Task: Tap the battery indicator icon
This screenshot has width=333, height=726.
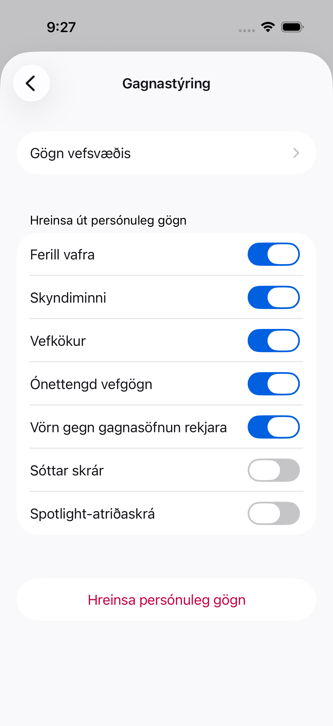Action: tap(292, 27)
